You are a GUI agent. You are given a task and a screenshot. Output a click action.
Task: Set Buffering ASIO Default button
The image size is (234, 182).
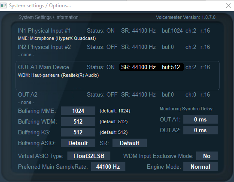[x=78, y=143]
